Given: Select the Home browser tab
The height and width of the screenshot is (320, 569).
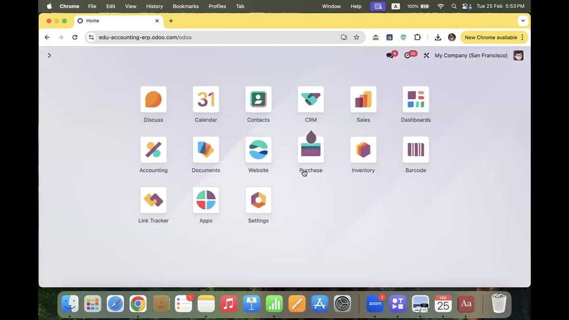Looking at the screenshot, I should click(x=118, y=21).
